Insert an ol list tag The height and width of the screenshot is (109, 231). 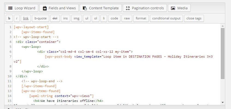click(96, 18)
